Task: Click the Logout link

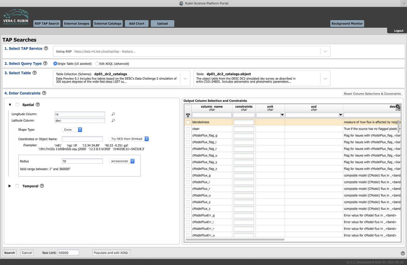Action: click(x=398, y=31)
